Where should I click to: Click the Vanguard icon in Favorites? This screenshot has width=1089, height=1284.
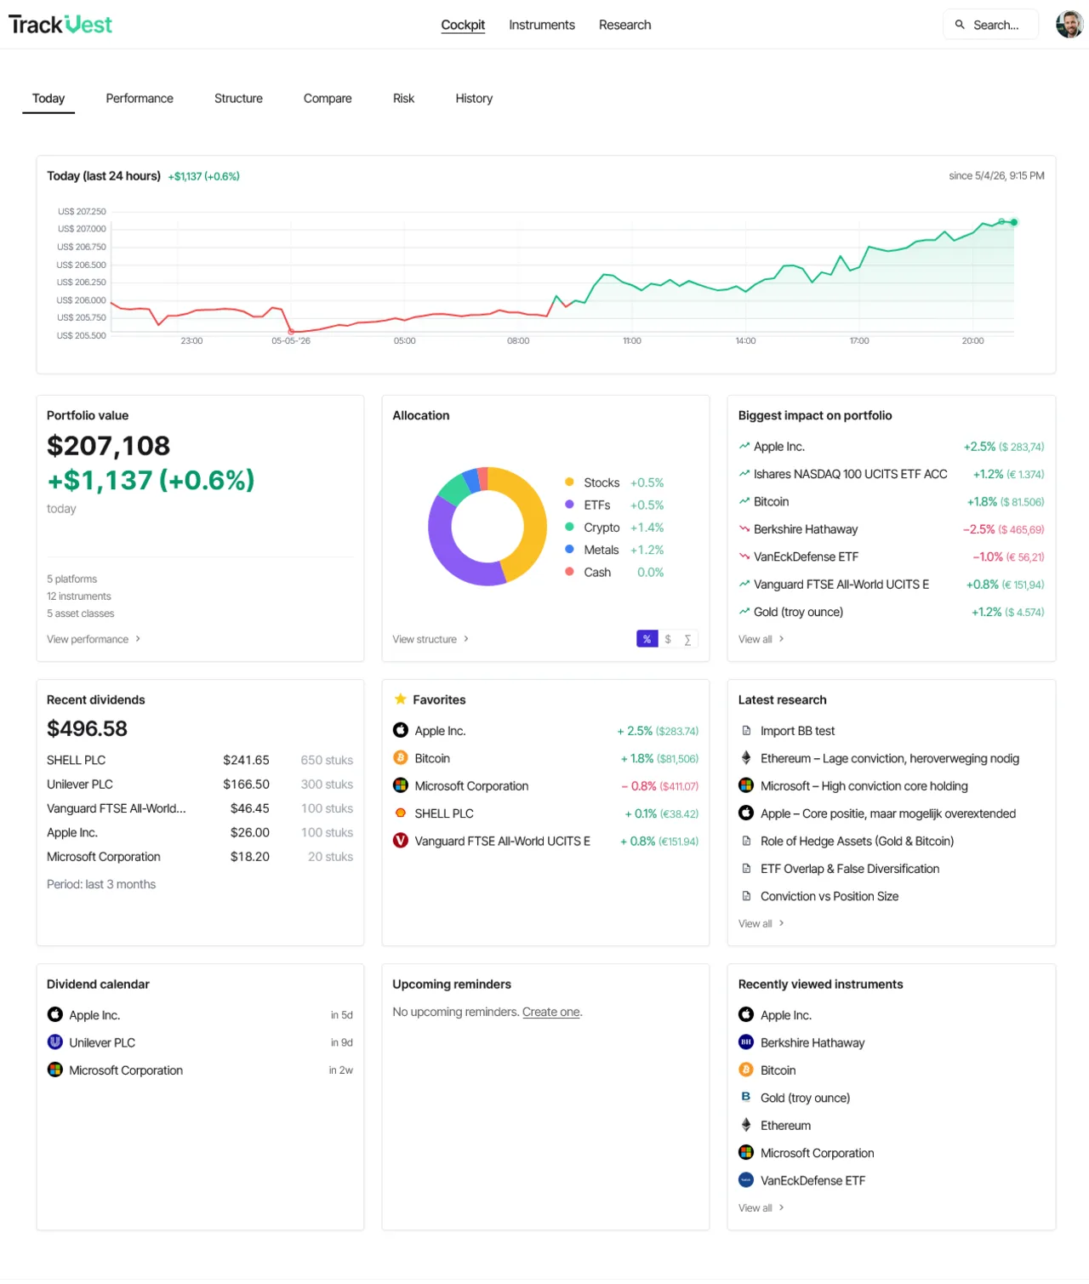[400, 841]
